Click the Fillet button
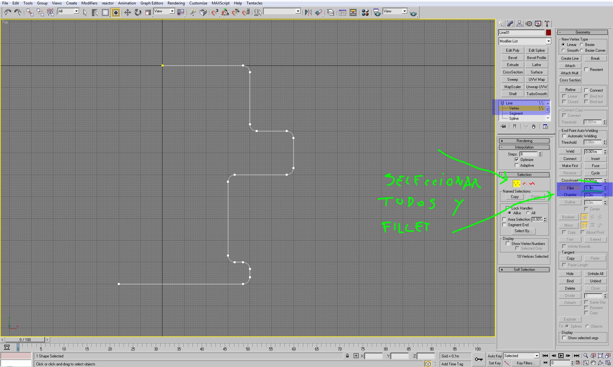 click(x=570, y=188)
